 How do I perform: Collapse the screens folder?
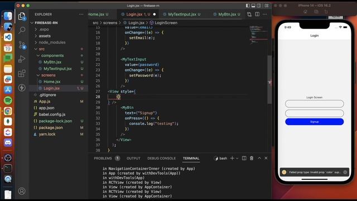[49, 75]
